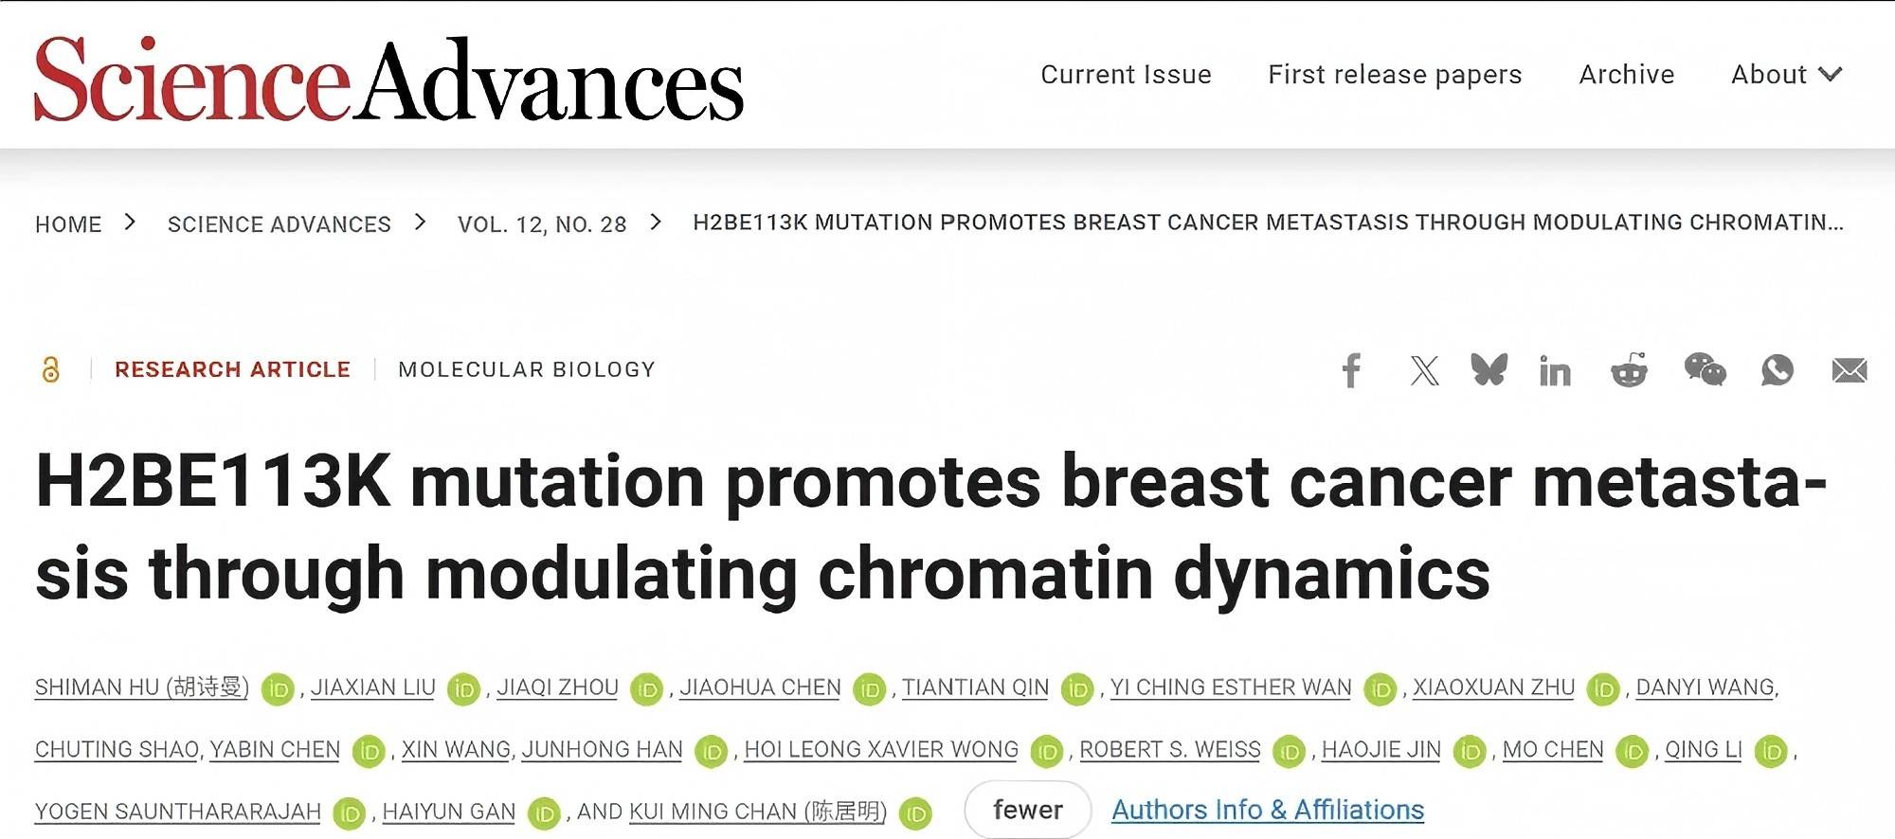Share article via WeChat
This screenshot has width=1895, height=839.
point(1705,369)
